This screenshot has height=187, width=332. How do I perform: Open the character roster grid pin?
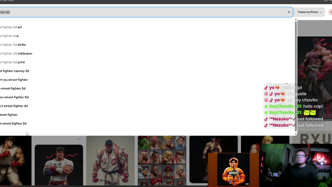[162, 161]
